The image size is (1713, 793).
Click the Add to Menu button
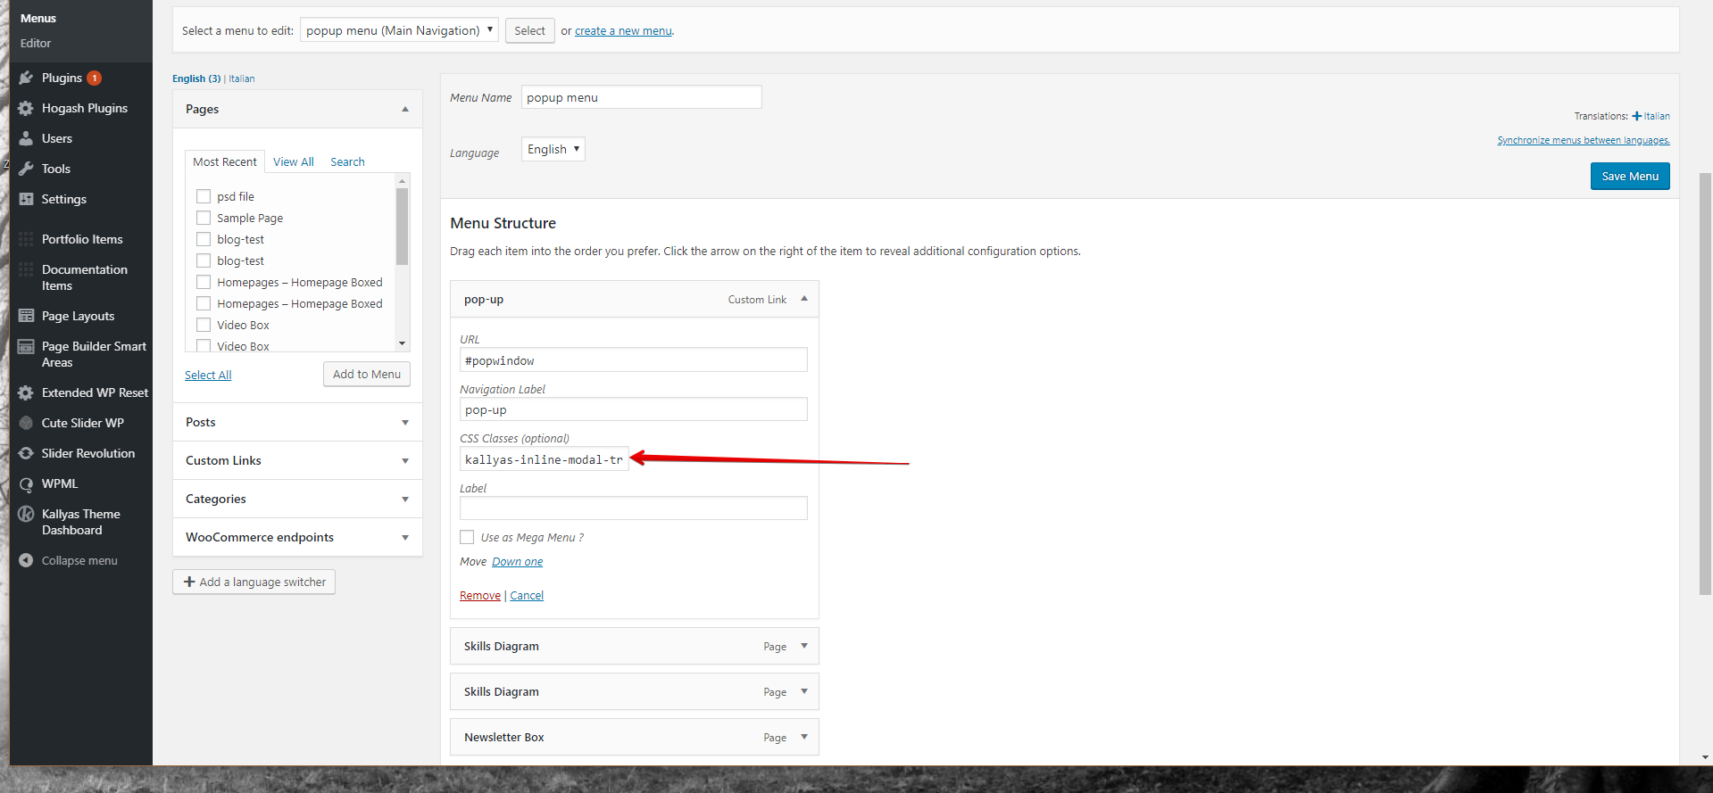pyautogui.click(x=367, y=374)
